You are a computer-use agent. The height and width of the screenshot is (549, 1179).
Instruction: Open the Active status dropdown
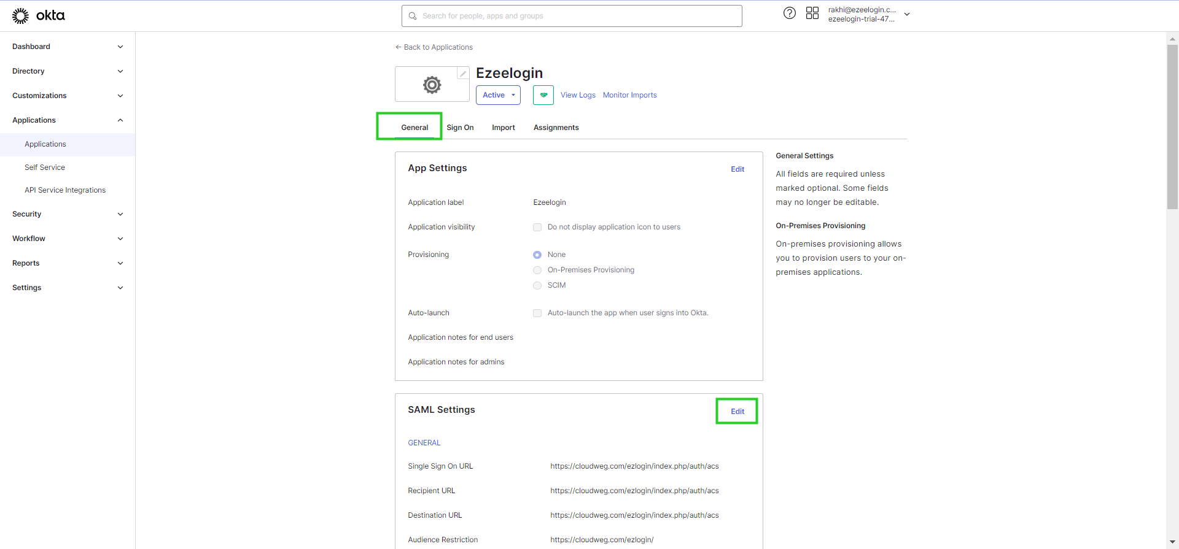[498, 95]
